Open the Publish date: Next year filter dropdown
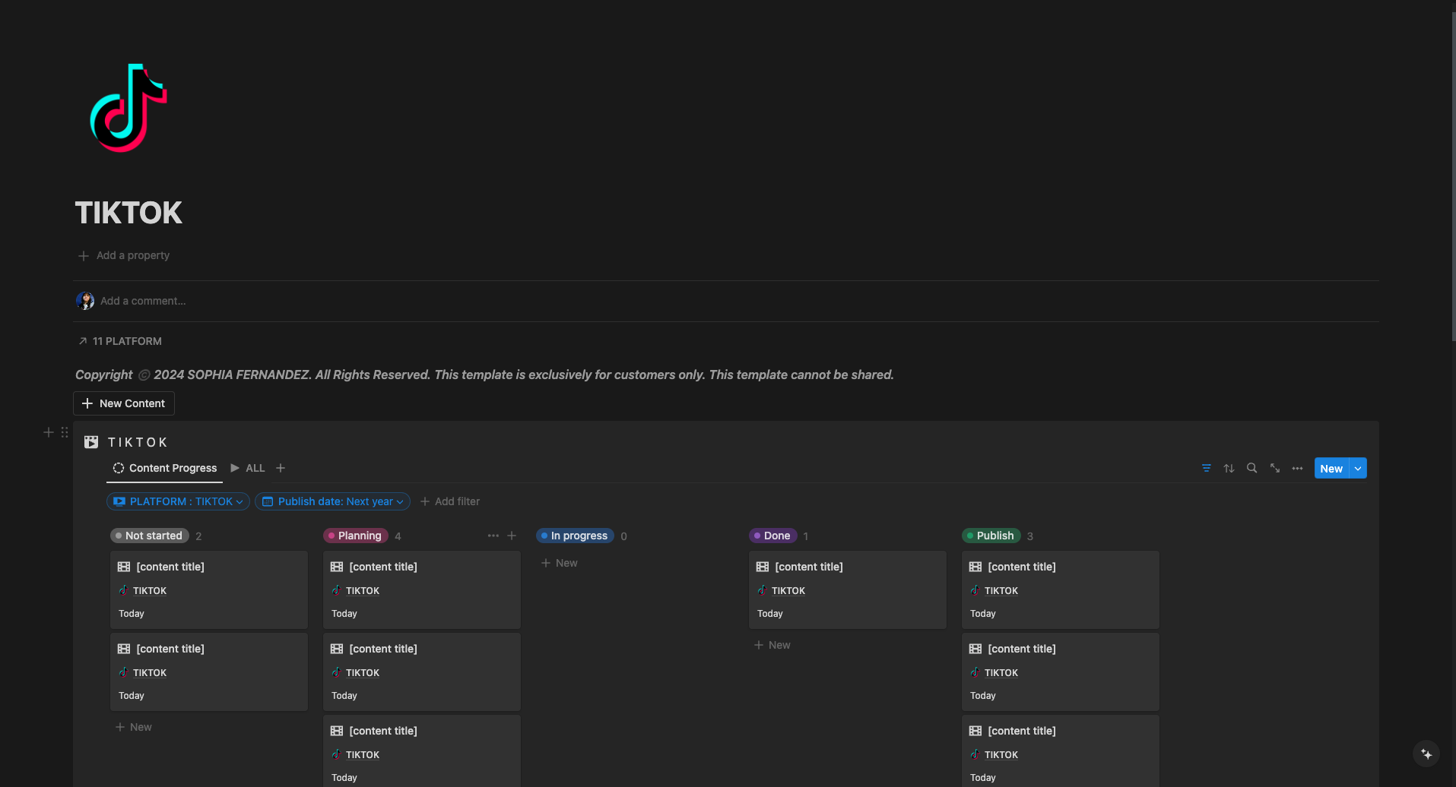1456x787 pixels. coord(332,501)
